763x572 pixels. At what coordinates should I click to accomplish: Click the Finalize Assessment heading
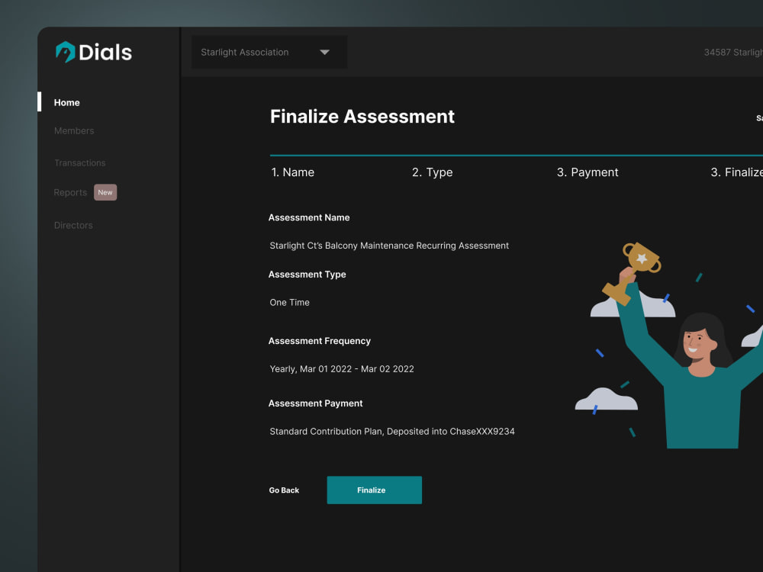[362, 117]
